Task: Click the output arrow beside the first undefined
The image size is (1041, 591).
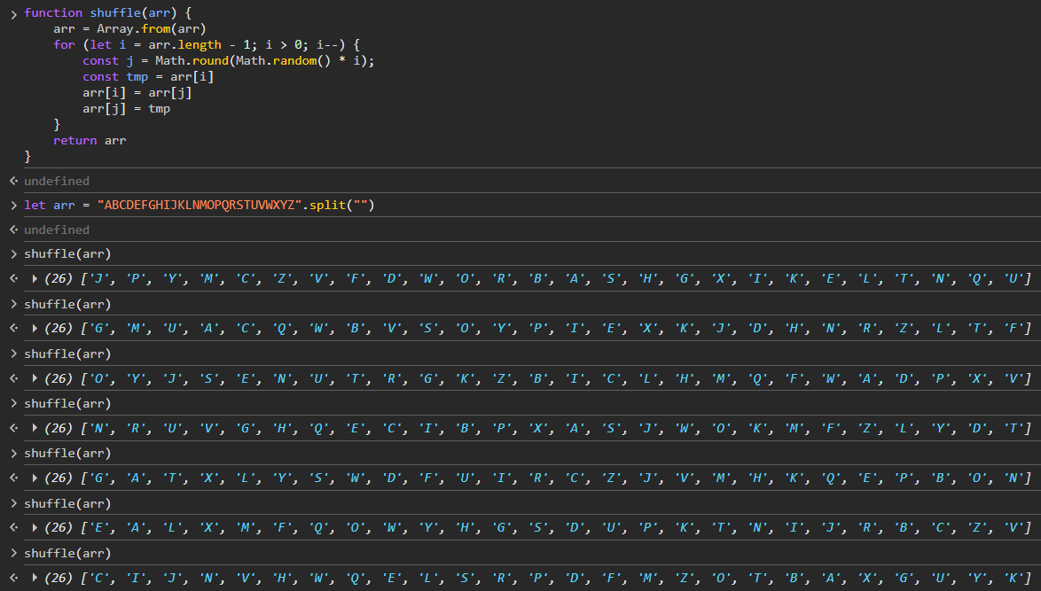Action: [x=13, y=181]
